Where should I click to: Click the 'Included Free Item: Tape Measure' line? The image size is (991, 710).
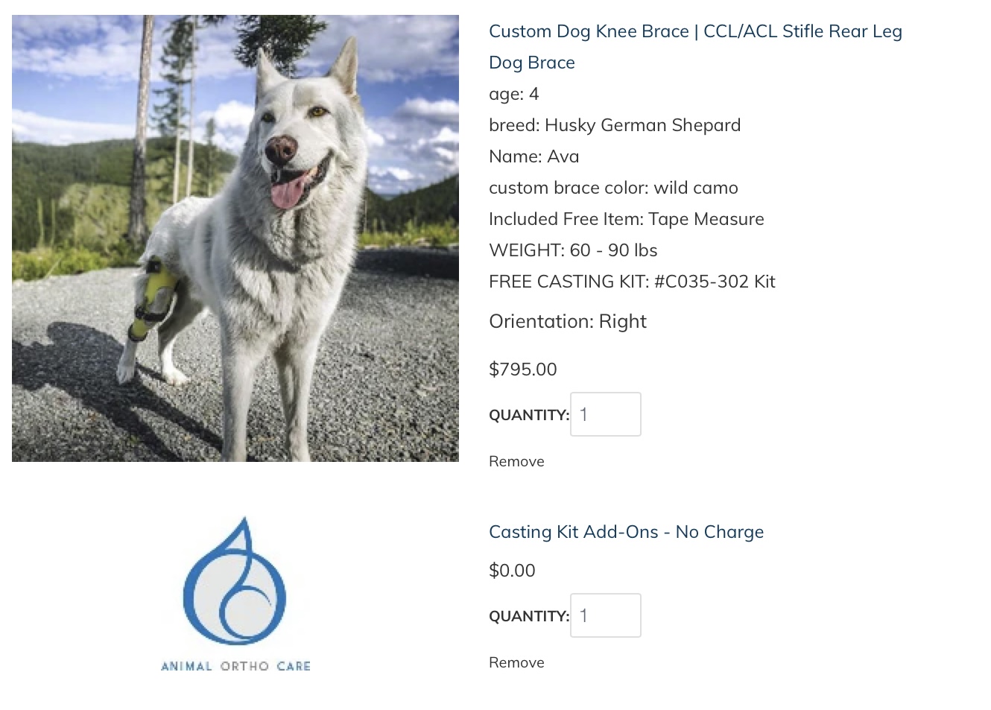tap(626, 219)
